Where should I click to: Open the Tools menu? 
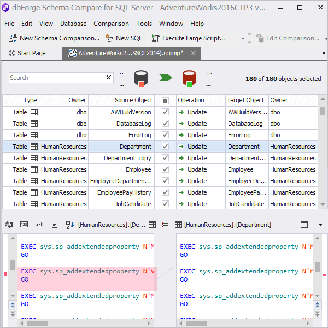click(x=144, y=24)
